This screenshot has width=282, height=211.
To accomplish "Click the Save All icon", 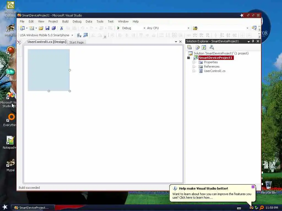I will (x=54, y=28).
